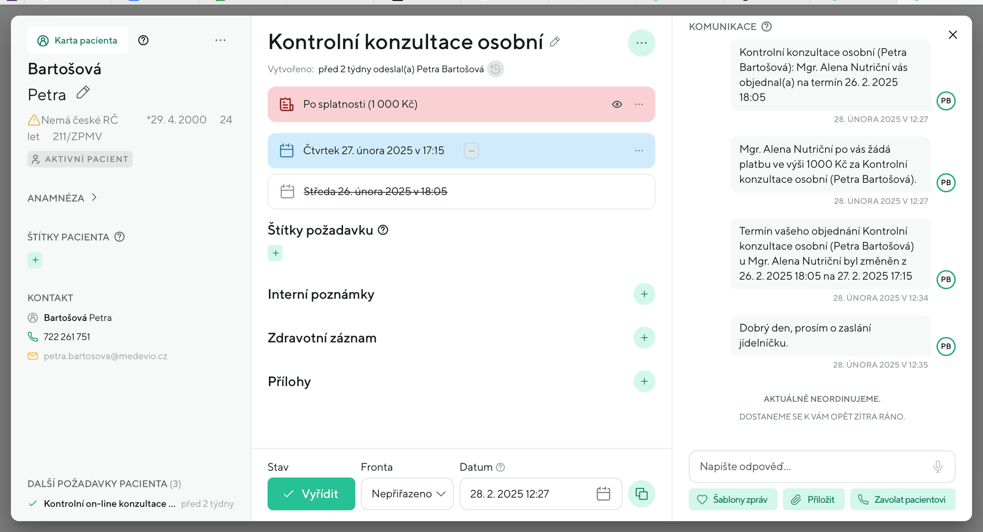The width and height of the screenshot is (983, 532).
Task: Open the request history clock icon
Action: tap(495, 69)
